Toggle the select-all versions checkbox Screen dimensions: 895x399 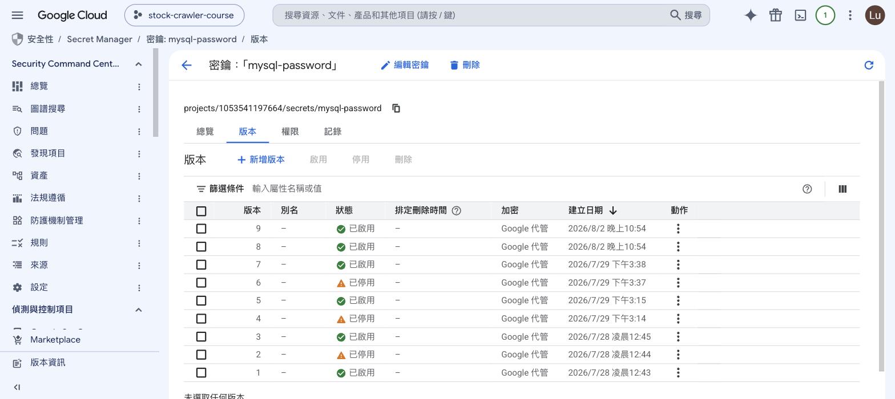201,211
